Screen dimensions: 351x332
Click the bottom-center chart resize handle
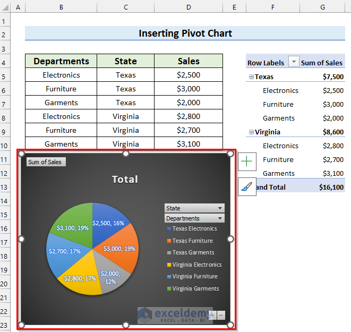(x=126, y=325)
